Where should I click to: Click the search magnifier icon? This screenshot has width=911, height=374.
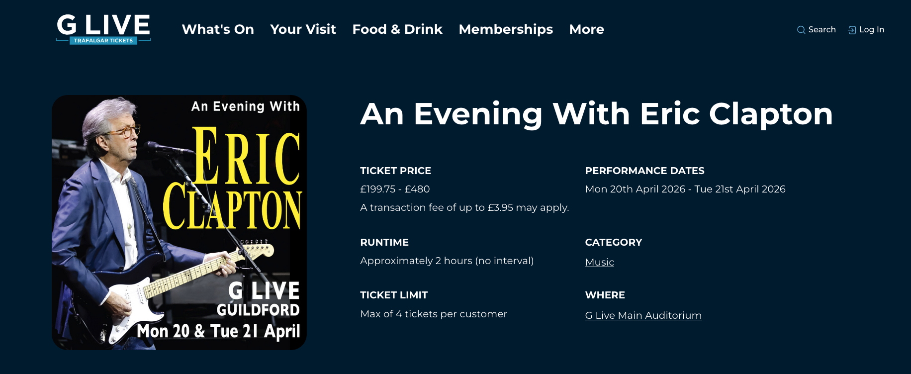(x=801, y=30)
